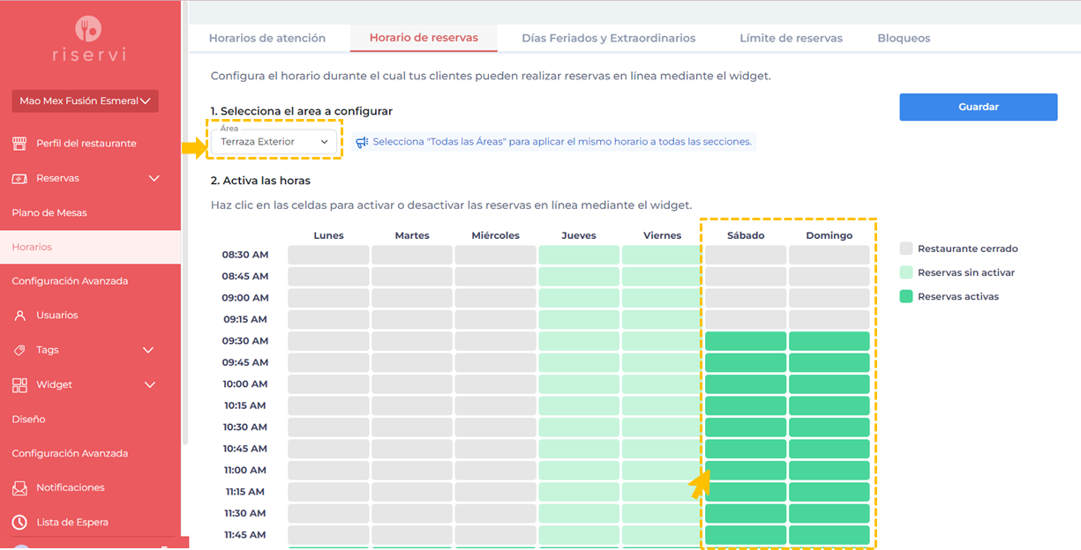Viewport: 1081px width, 550px height.
Task: Click the Reservas ticket icon
Action: [x=19, y=178]
